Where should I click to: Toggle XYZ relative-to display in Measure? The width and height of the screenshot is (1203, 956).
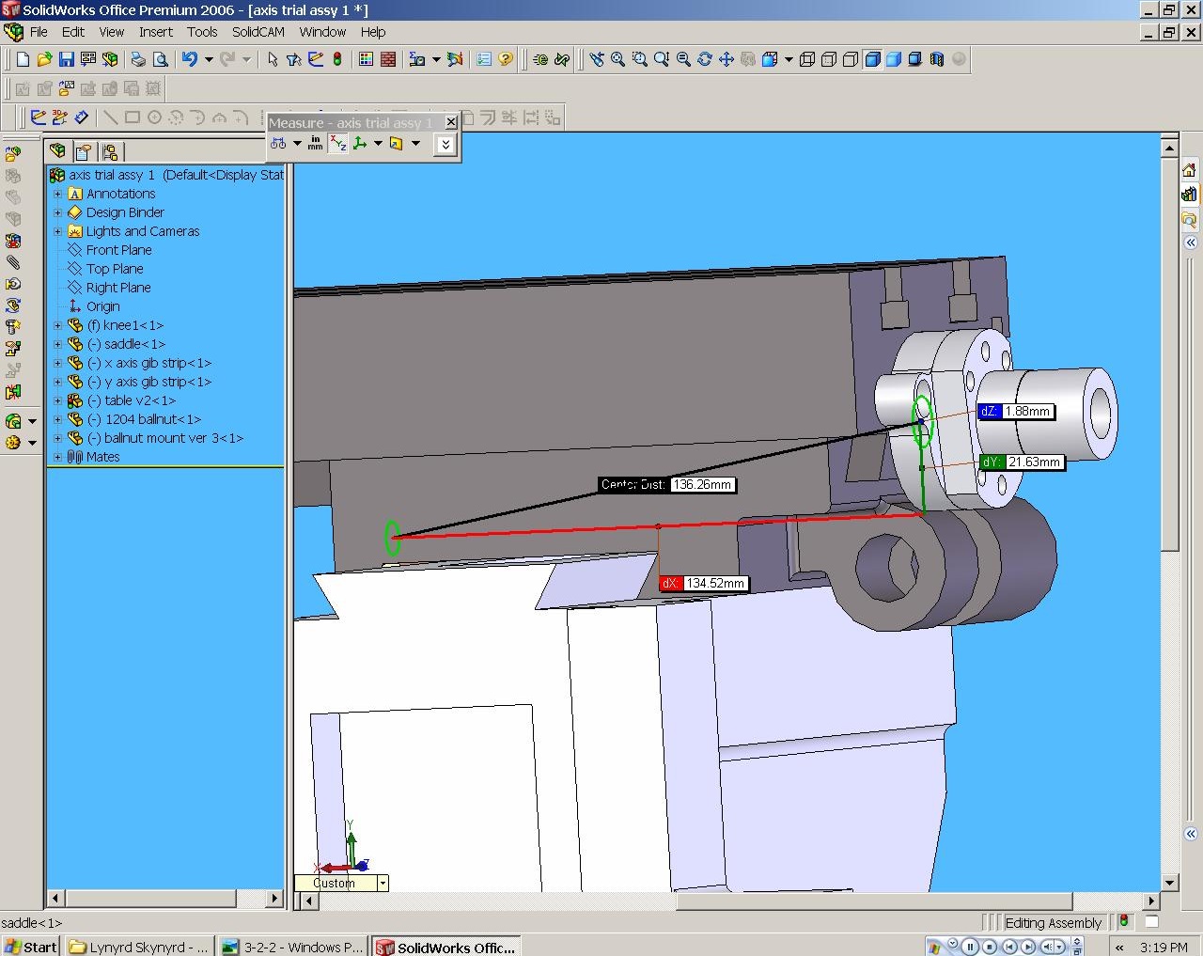coord(338,144)
